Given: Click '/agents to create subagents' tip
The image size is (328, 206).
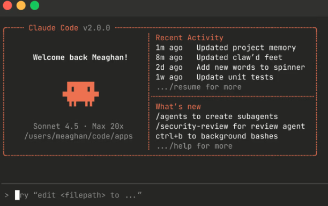Looking at the screenshot, I should (x=217, y=116).
